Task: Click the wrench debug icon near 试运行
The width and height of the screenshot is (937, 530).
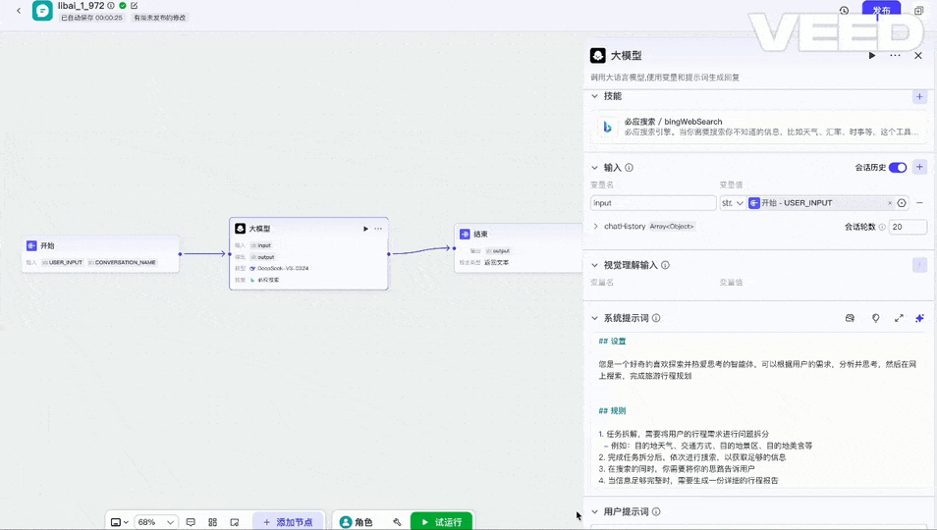Action: click(x=398, y=522)
